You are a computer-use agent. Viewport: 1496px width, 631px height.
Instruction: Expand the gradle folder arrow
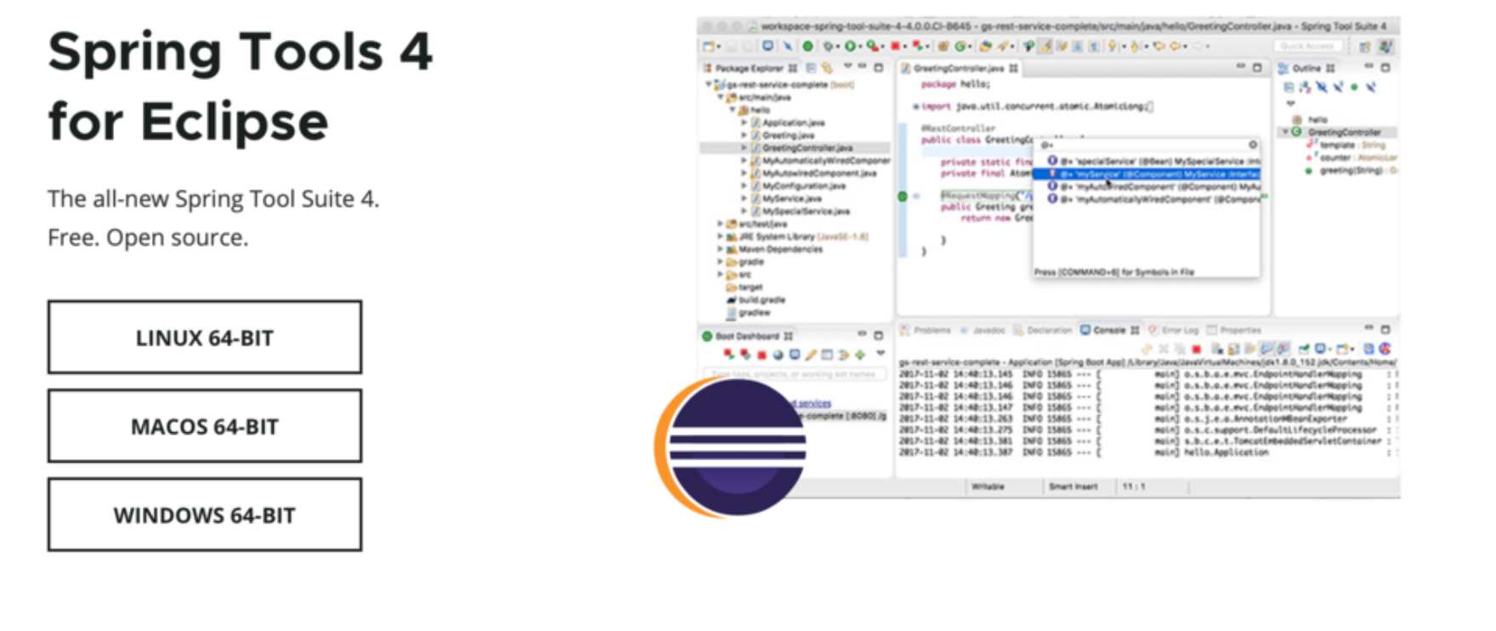(x=720, y=262)
